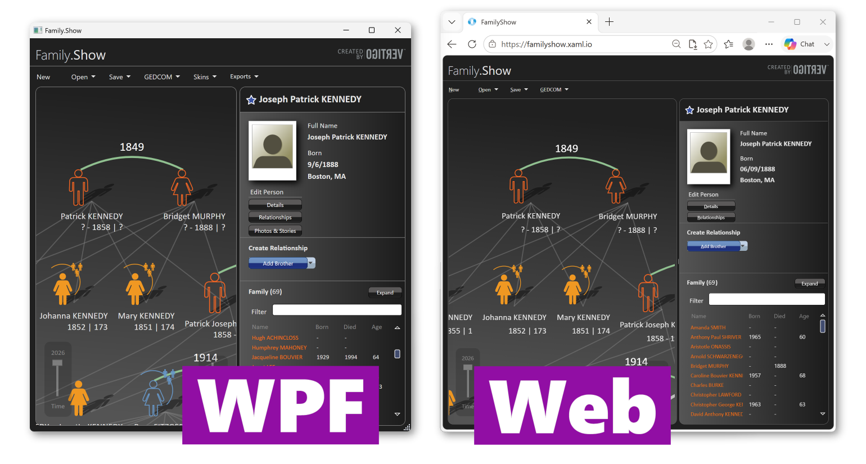Image resolution: width=866 pixels, height=464 pixels.
Task: Add page to favorites star icon
Action: pyautogui.click(x=709, y=44)
